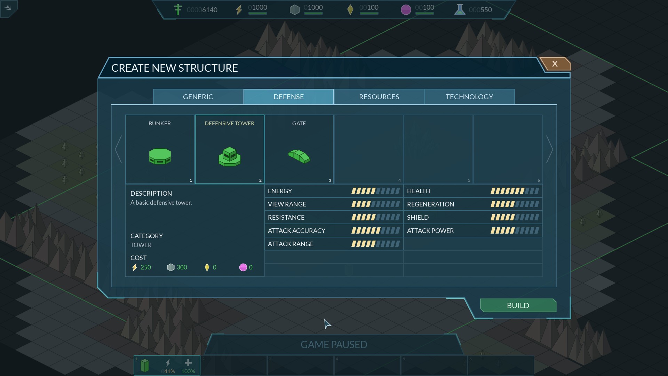This screenshot has width=668, height=376.
Task: Click the Attack Power stat bar
Action: coord(515,231)
